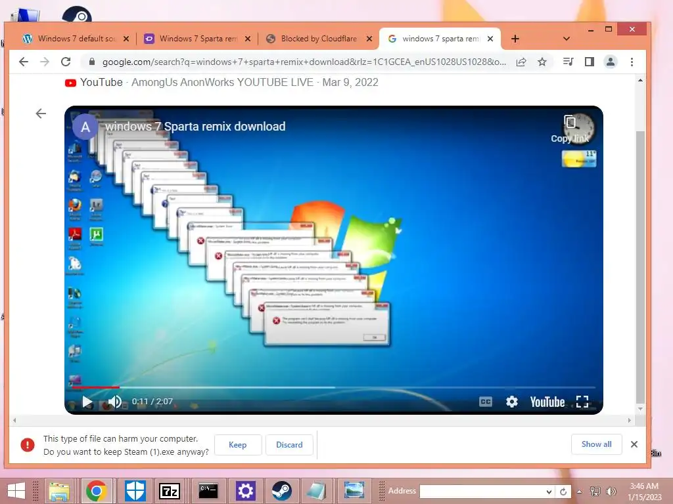Copy the video link
This screenshot has height=504, width=673.
pyautogui.click(x=570, y=129)
